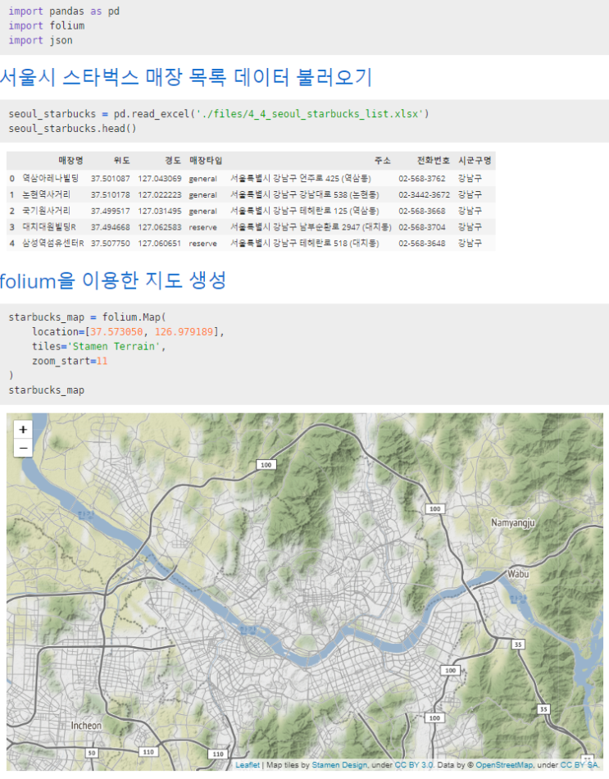Image resolution: width=609 pixels, height=779 pixels.
Task: Select address '남부순환로 2947 (대치동)' cell
Action: pos(311,227)
